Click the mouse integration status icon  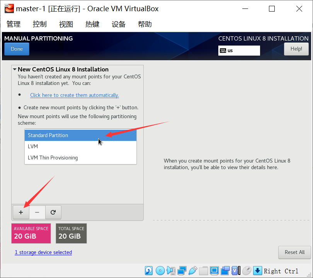tap(247, 271)
